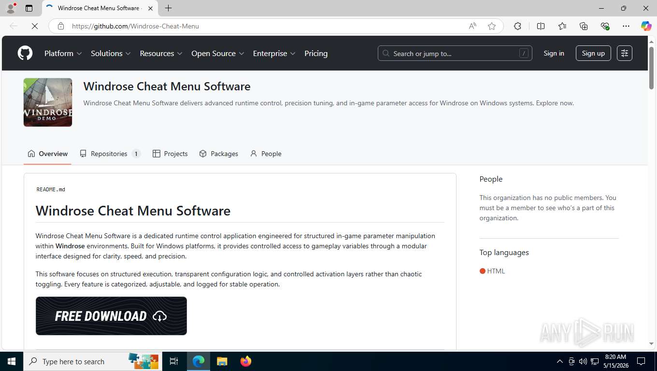This screenshot has width=657, height=371.
Task: Open Browser essentials heart icon
Action: (x=605, y=26)
